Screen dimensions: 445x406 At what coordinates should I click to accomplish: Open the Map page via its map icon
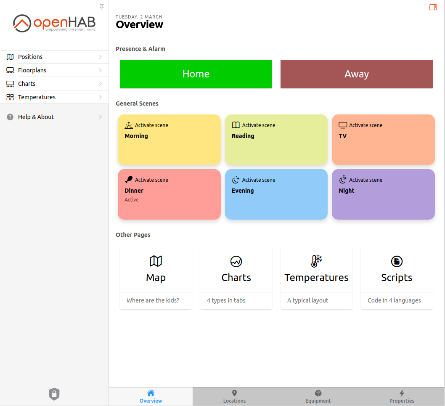(x=156, y=261)
